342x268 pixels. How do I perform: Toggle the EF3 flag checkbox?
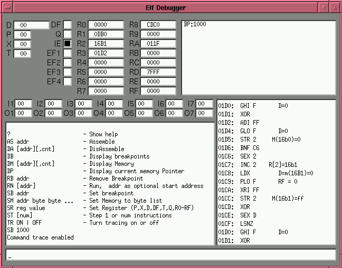coord(68,72)
